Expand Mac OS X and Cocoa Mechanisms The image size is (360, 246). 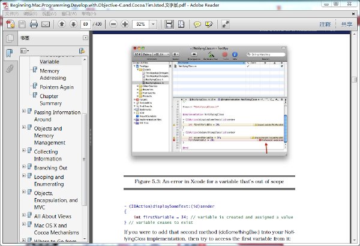24,224
